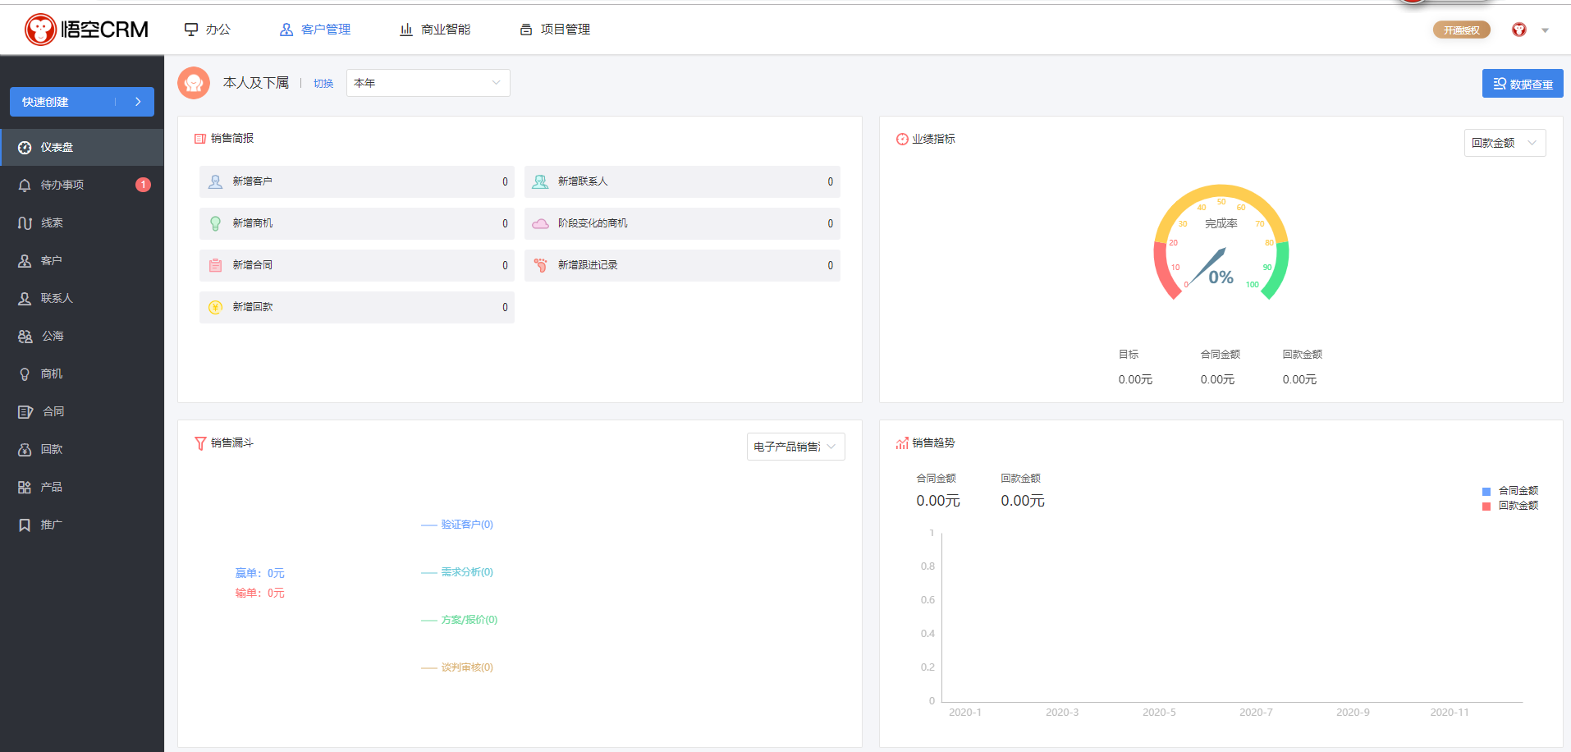Click the 销售简报 panel icon
The image size is (1571, 752).
(200, 139)
